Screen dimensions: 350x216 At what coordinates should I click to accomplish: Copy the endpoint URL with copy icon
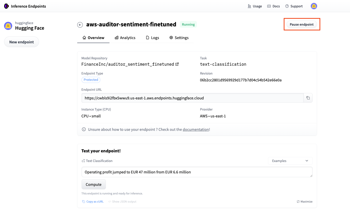(308, 98)
